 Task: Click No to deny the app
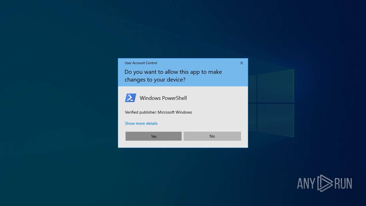click(212, 136)
